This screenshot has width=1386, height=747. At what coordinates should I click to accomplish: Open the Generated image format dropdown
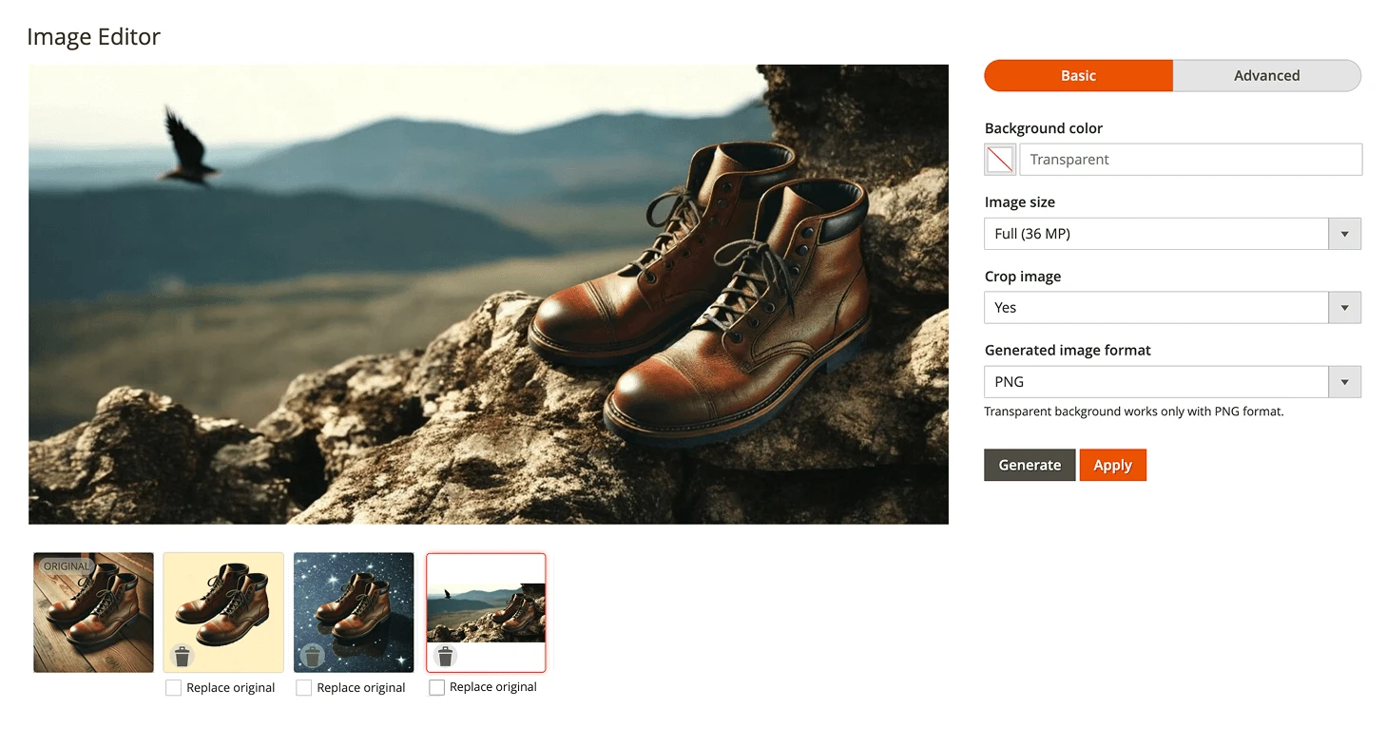pos(1344,381)
